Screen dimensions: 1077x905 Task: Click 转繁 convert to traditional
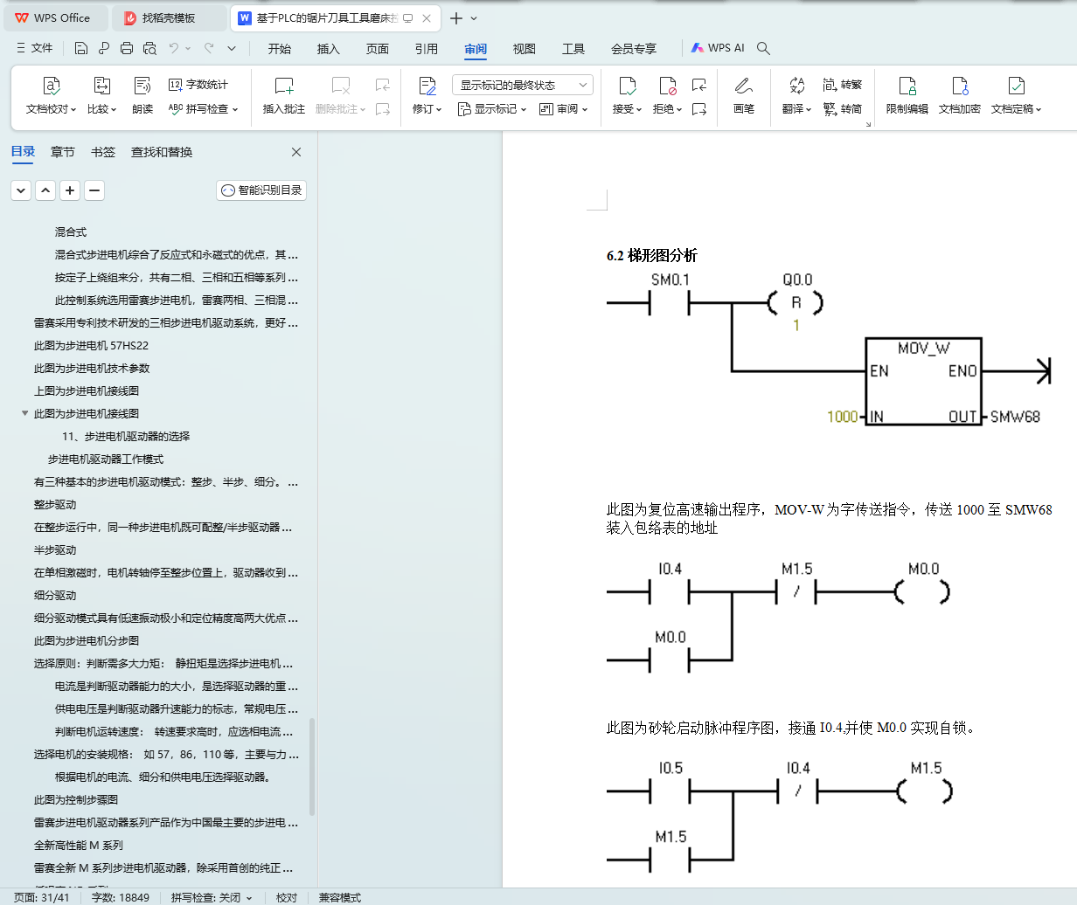coord(843,85)
